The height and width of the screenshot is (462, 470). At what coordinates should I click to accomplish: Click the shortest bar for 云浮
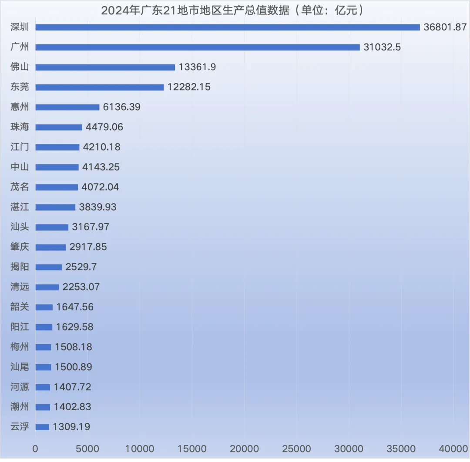pos(43,427)
